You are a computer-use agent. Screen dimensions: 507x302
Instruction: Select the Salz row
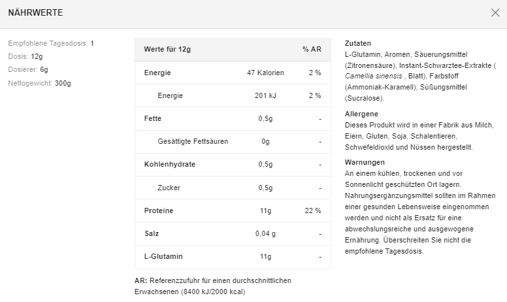(233, 233)
